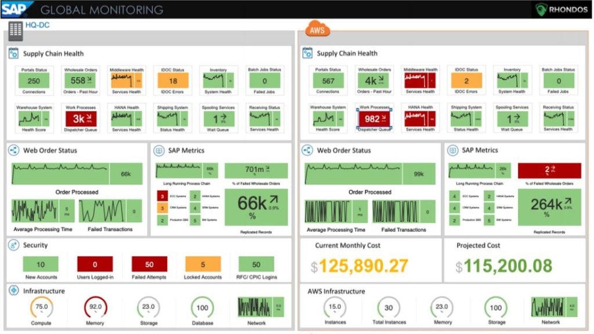594x334 pixels.
Task: Click the selected Work Processes 982 tile
Action: coord(374,119)
